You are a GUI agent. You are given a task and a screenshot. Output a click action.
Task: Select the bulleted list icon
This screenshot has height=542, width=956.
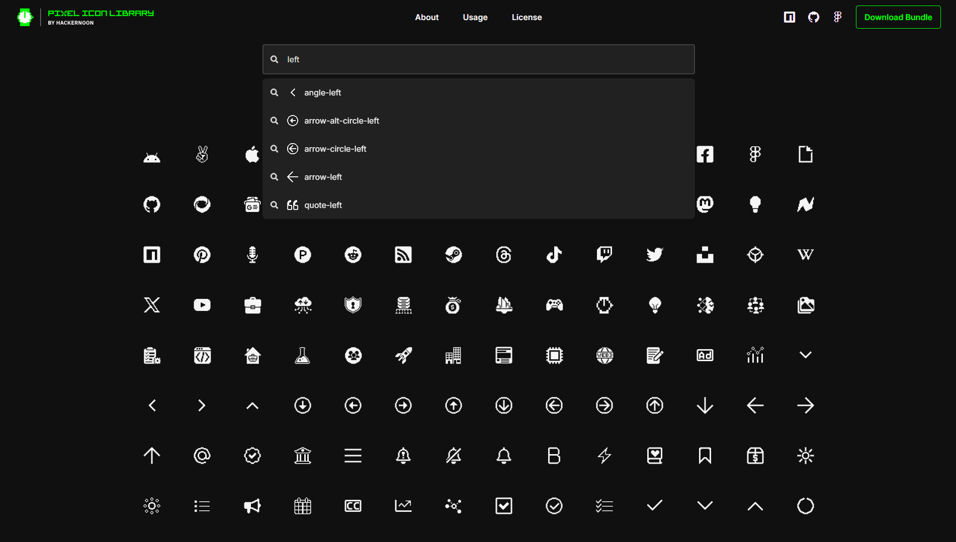point(202,506)
